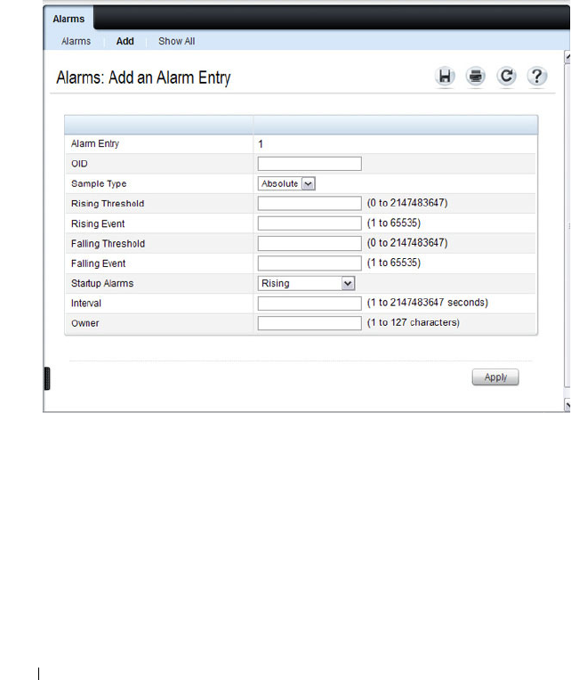
Task: Click the Refresh icon
Action: pyautogui.click(x=506, y=77)
